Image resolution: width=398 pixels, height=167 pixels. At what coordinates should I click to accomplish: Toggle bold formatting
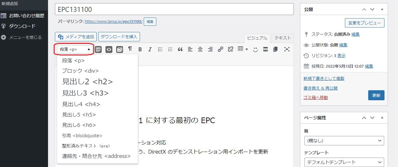(140, 49)
